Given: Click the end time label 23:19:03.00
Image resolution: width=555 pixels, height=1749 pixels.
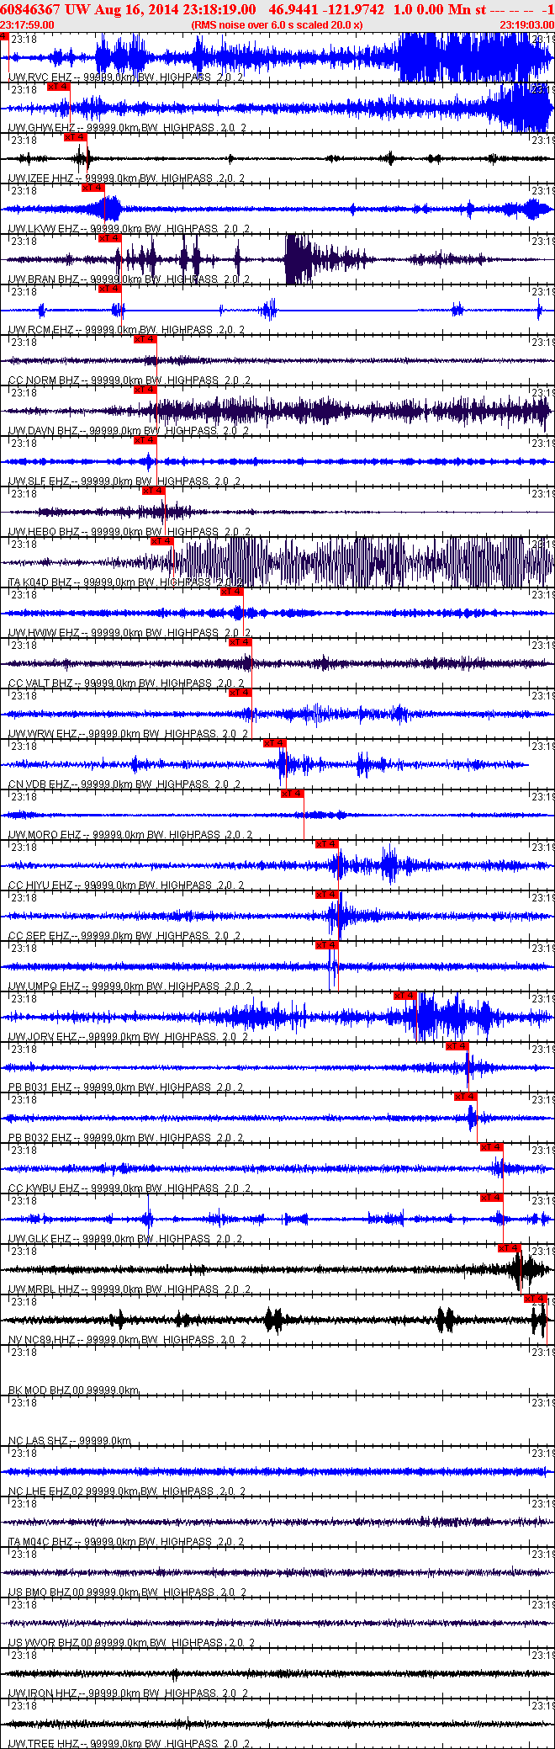Looking at the screenshot, I should click(x=526, y=25).
